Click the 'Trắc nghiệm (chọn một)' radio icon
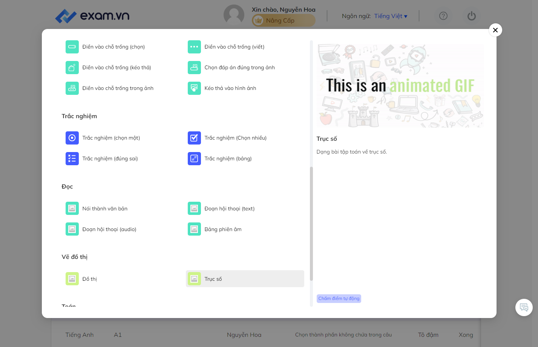Viewport: 538px width, 347px height. pos(72,138)
